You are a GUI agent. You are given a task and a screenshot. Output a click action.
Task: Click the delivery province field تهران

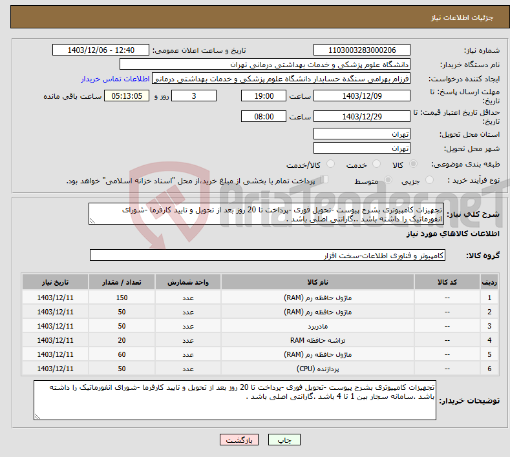pyautogui.click(x=362, y=134)
